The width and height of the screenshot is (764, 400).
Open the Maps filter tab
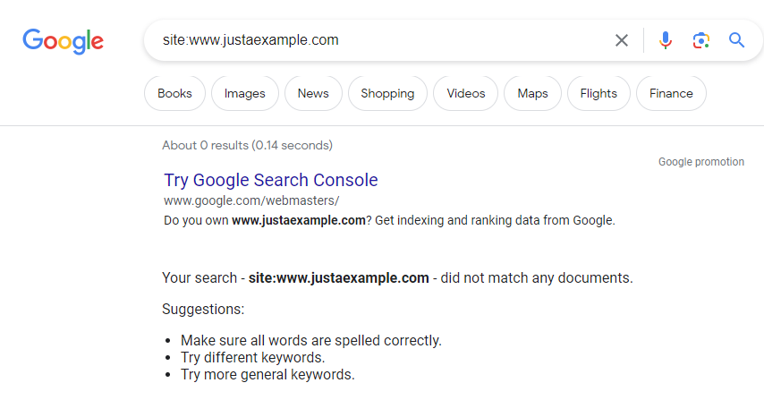click(532, 93)
